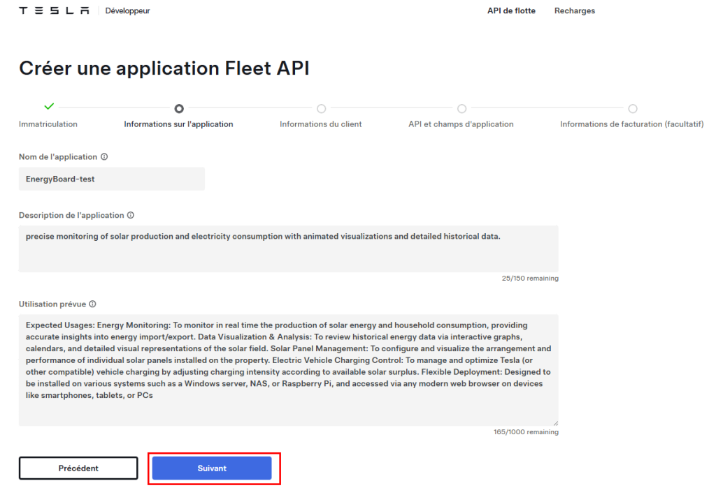Select the Informations du client step

coord(320,124)
